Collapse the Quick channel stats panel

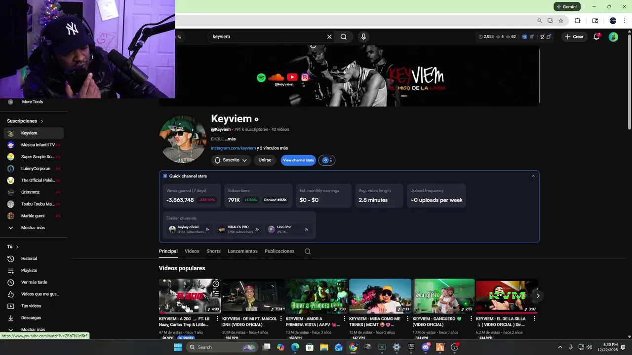pyautogui.click(x=533, y=176)
